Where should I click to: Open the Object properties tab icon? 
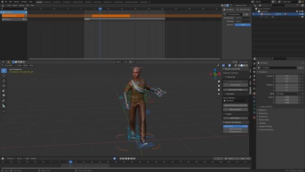254,94
